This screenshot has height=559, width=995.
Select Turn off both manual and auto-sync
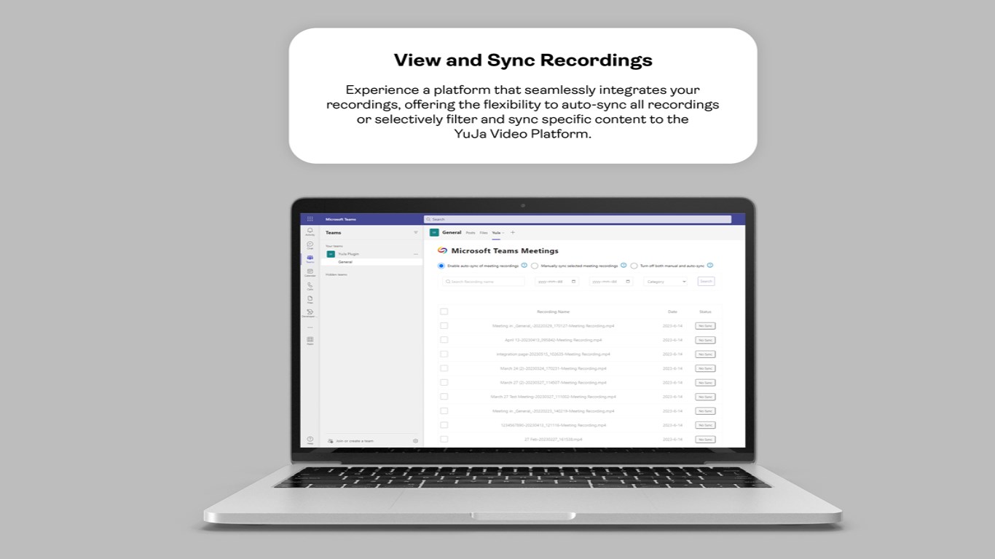(634, 266)
